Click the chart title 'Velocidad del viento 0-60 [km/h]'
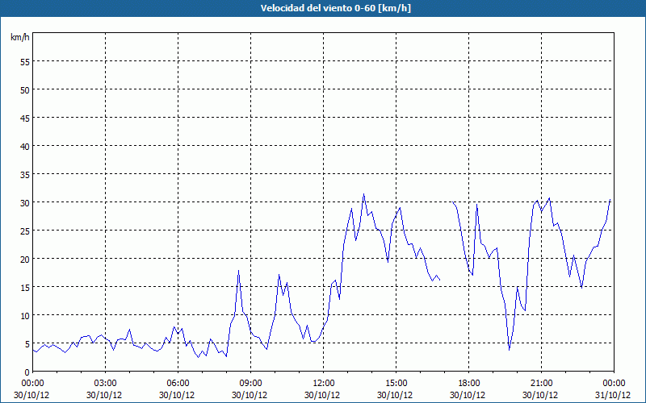This screenshot has height=403, width=646. tap(335, 8)
